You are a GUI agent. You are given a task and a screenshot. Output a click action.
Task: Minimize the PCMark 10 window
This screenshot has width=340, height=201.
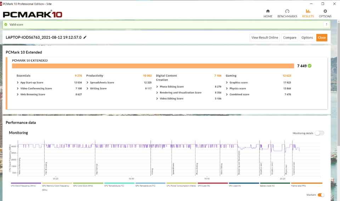point(311,4)
